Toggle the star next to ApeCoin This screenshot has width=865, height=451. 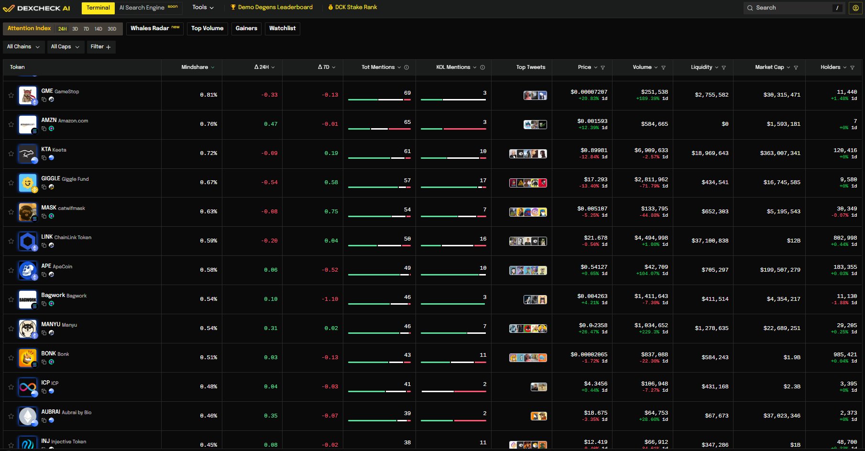11,270
